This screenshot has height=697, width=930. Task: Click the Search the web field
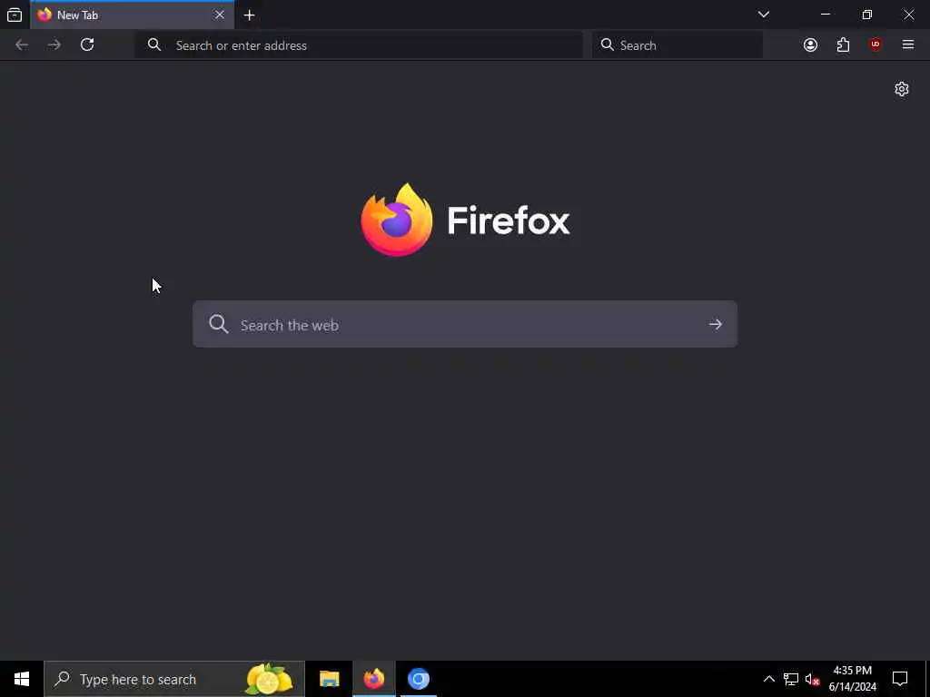point(465,324)
